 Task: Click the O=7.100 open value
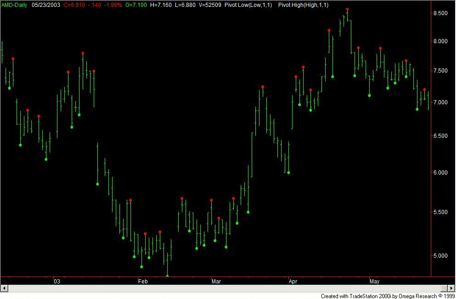point(136,5)
